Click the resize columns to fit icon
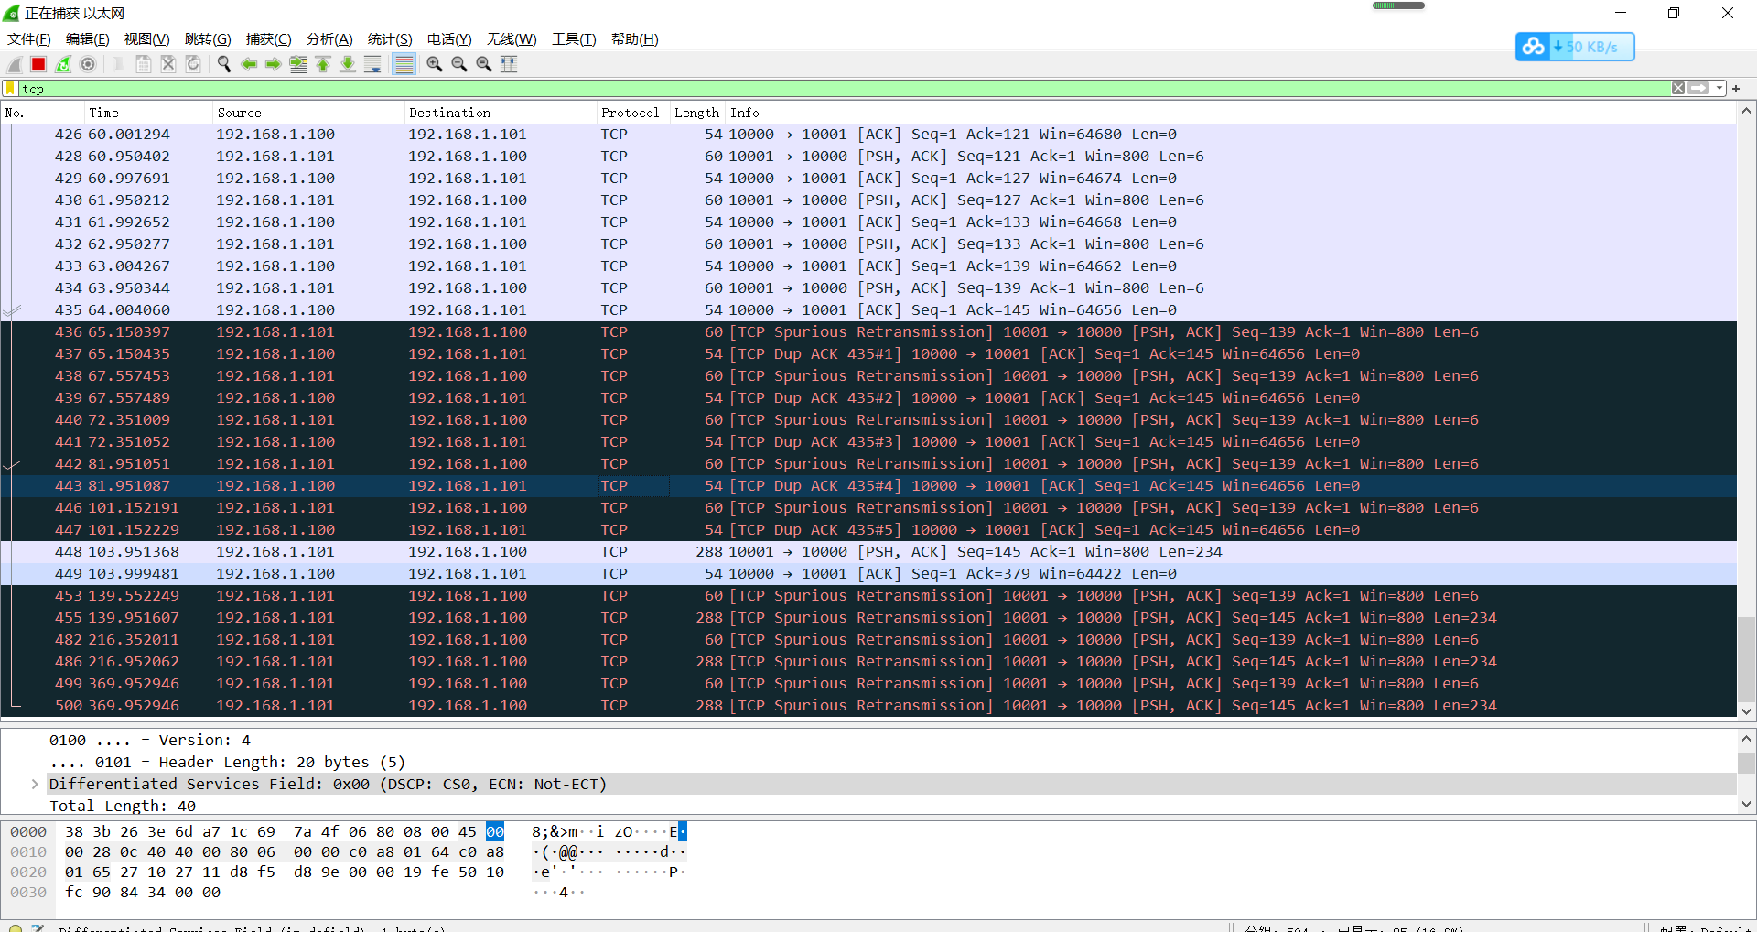The height and width of the screenshot is (932, 1757). point(509,64)
